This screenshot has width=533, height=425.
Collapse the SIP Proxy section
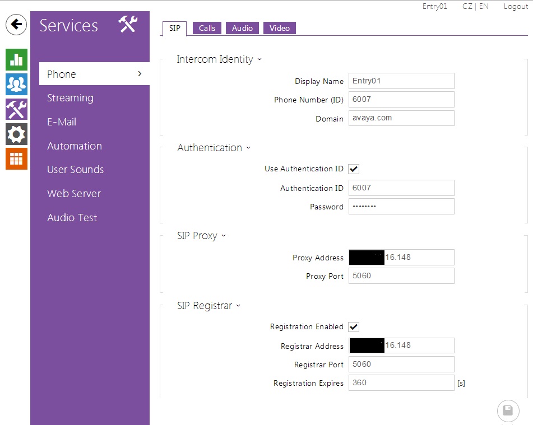[202, 236]
